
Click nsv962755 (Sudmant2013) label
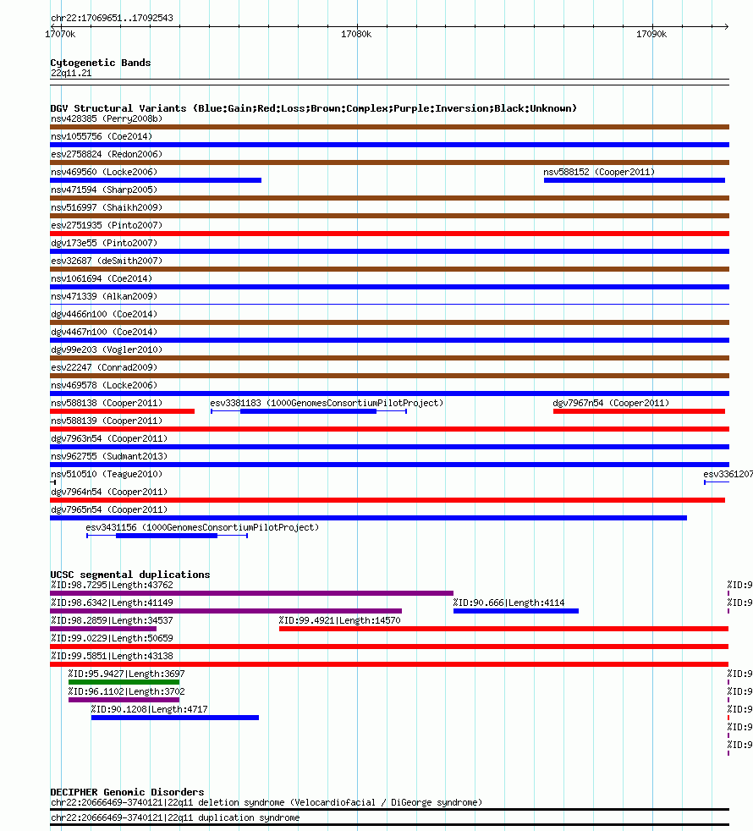click(109, 456)
